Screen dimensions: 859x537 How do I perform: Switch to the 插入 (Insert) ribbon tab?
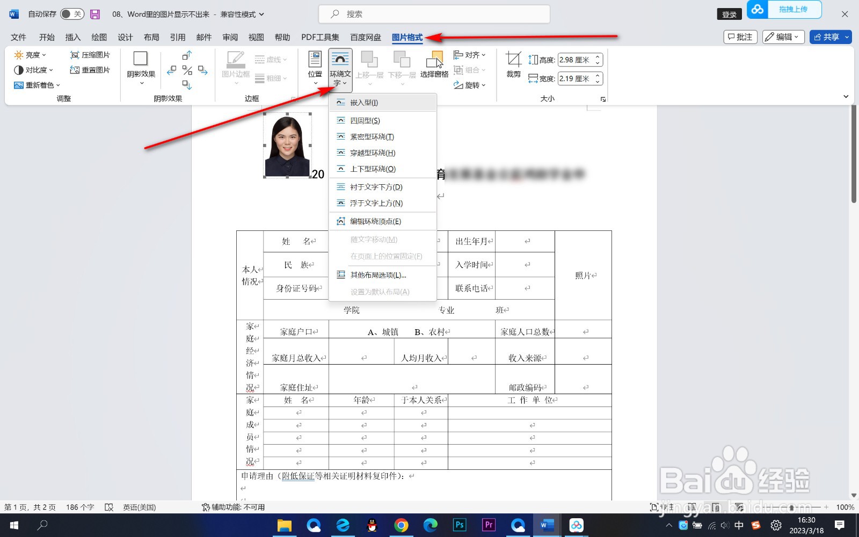click(x=72, y=37)
